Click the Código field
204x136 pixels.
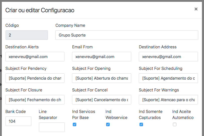coord(27,35)
